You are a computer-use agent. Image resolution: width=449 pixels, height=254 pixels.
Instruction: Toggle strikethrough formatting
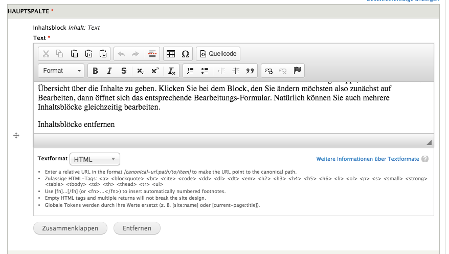[124, 71]
